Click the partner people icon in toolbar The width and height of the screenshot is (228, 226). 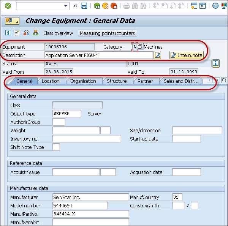[x=26, y=33]
